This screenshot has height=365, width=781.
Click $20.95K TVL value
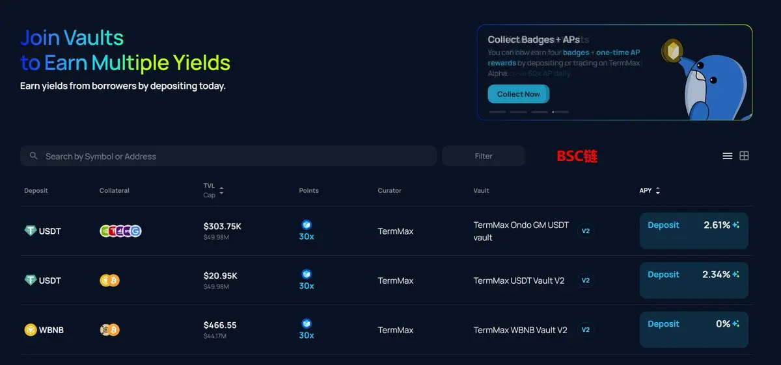coord(221,276)
